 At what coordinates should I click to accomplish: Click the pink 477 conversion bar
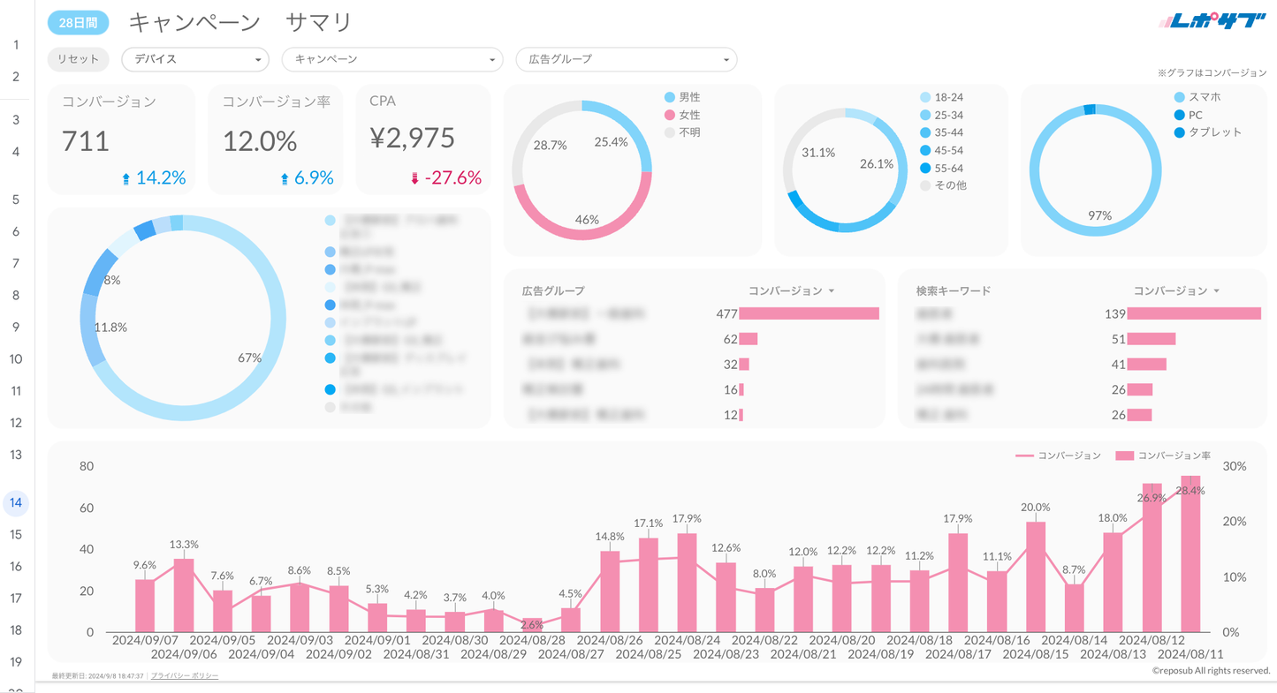pyautogui.click(x=809, y=313)
